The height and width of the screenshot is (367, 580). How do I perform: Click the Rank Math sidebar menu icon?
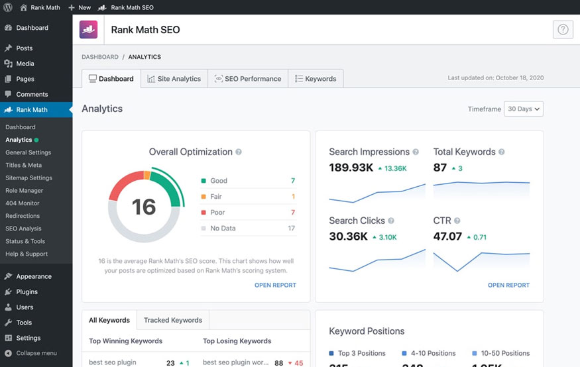click(x=8, y=110)
